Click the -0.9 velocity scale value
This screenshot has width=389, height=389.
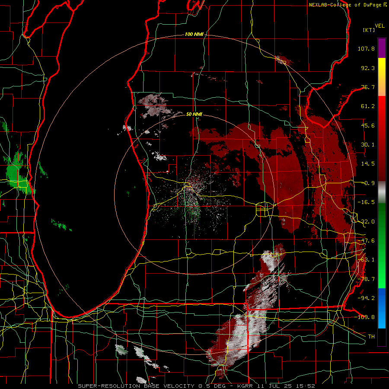pyautogui.click(x=368, y=183)
